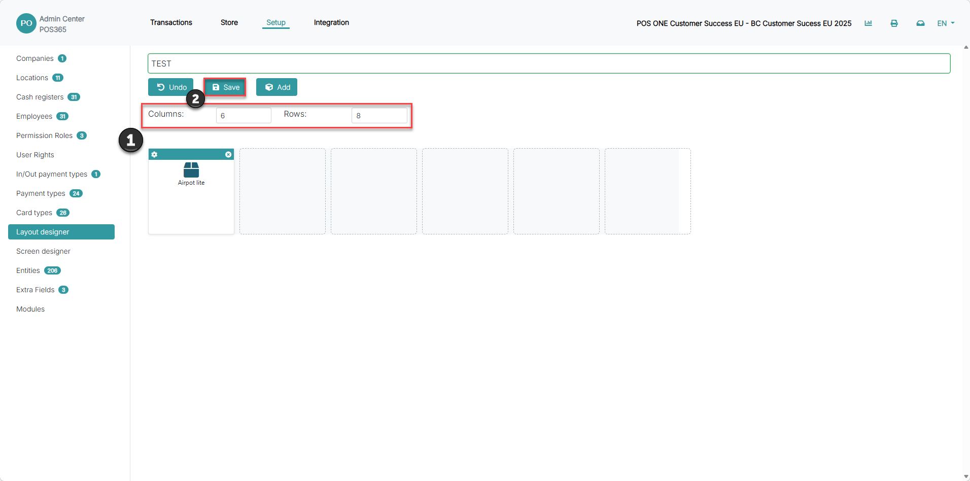Open the Transactions menu
The height and width of the screenshot is (481, 970).
tap(171, 22)
